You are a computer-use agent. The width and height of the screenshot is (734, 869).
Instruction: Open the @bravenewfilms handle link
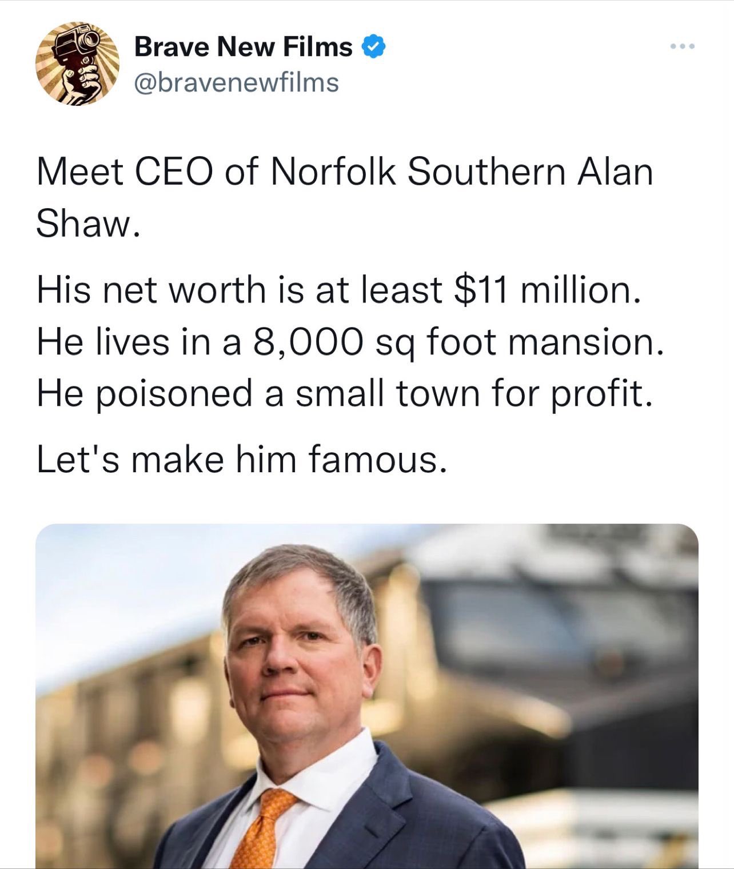(x=236, y=83)
